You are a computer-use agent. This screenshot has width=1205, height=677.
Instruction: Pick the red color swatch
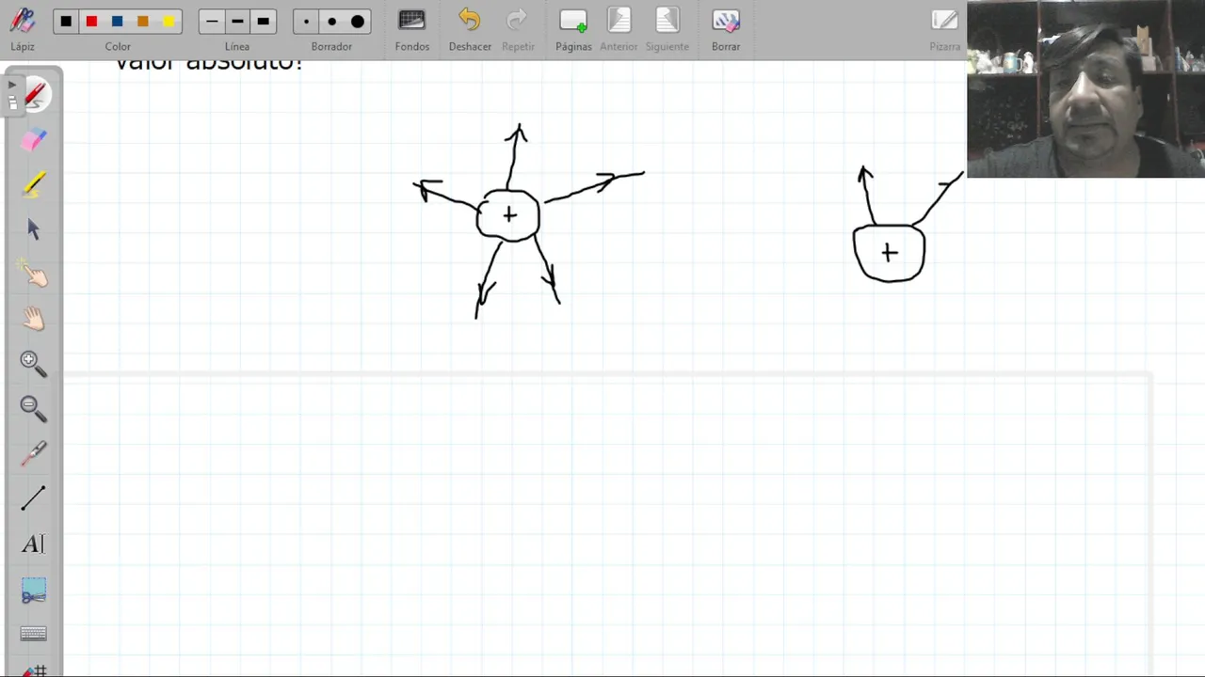[91, 22]
